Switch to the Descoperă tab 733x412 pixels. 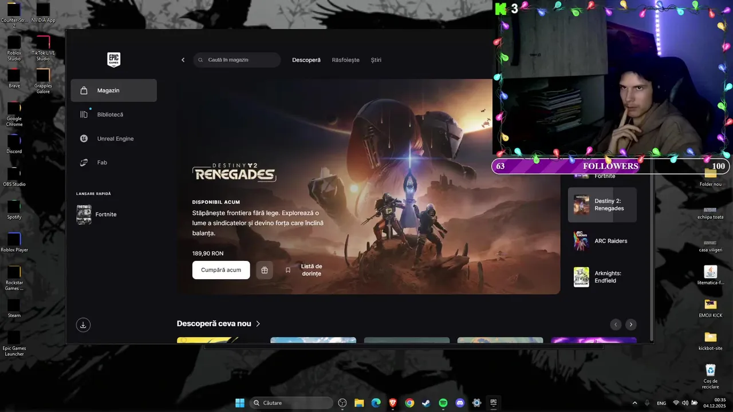pyautogui.click(x=306, y=60)
